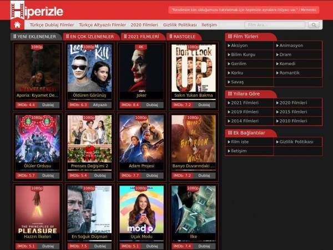Click the Adam Projesi title link
The width and height of the screenshot is (333, 250).
[x=142, y=166]
